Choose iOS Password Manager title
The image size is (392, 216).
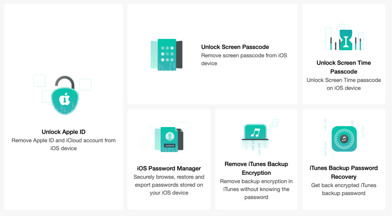pyautogui.click(x=169, y=168)
